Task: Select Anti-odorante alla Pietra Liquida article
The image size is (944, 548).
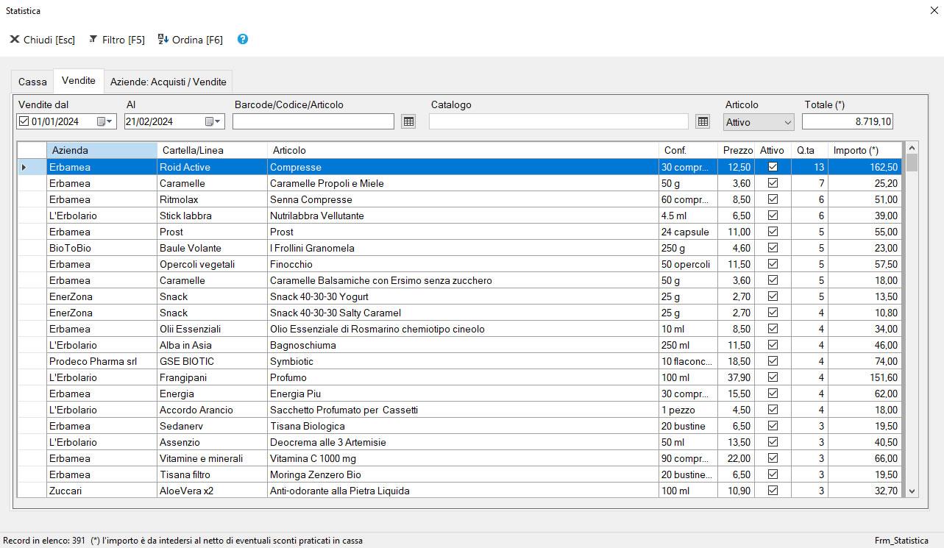Action: pos(463,491)
